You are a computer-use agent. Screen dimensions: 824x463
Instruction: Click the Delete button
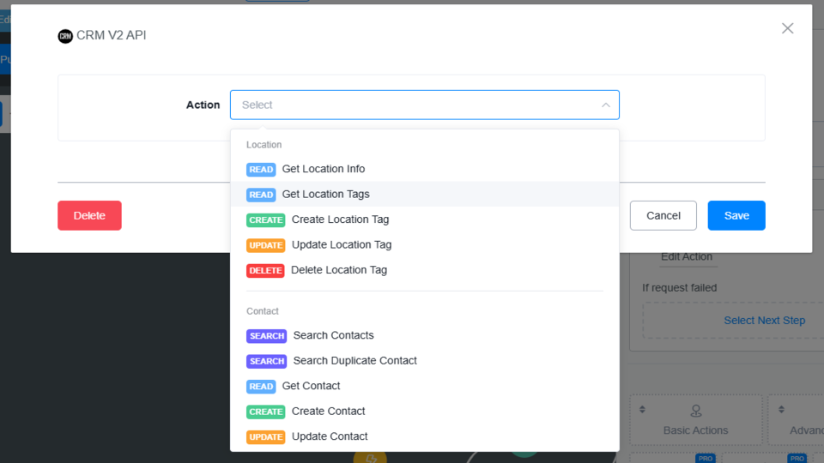click(x=89, y=215)
